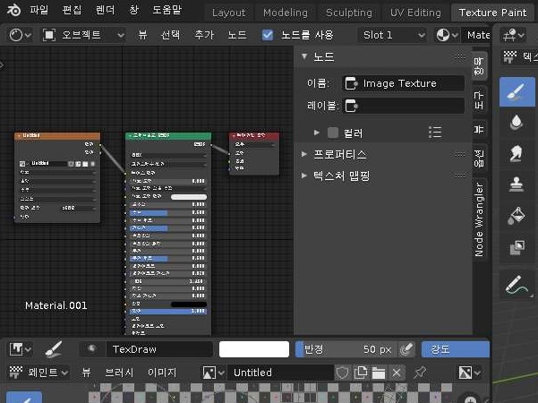The width and height of the screenshot is (538, 403).
Task: Click the Blender logo icon
Action: (x=13, y=10)
